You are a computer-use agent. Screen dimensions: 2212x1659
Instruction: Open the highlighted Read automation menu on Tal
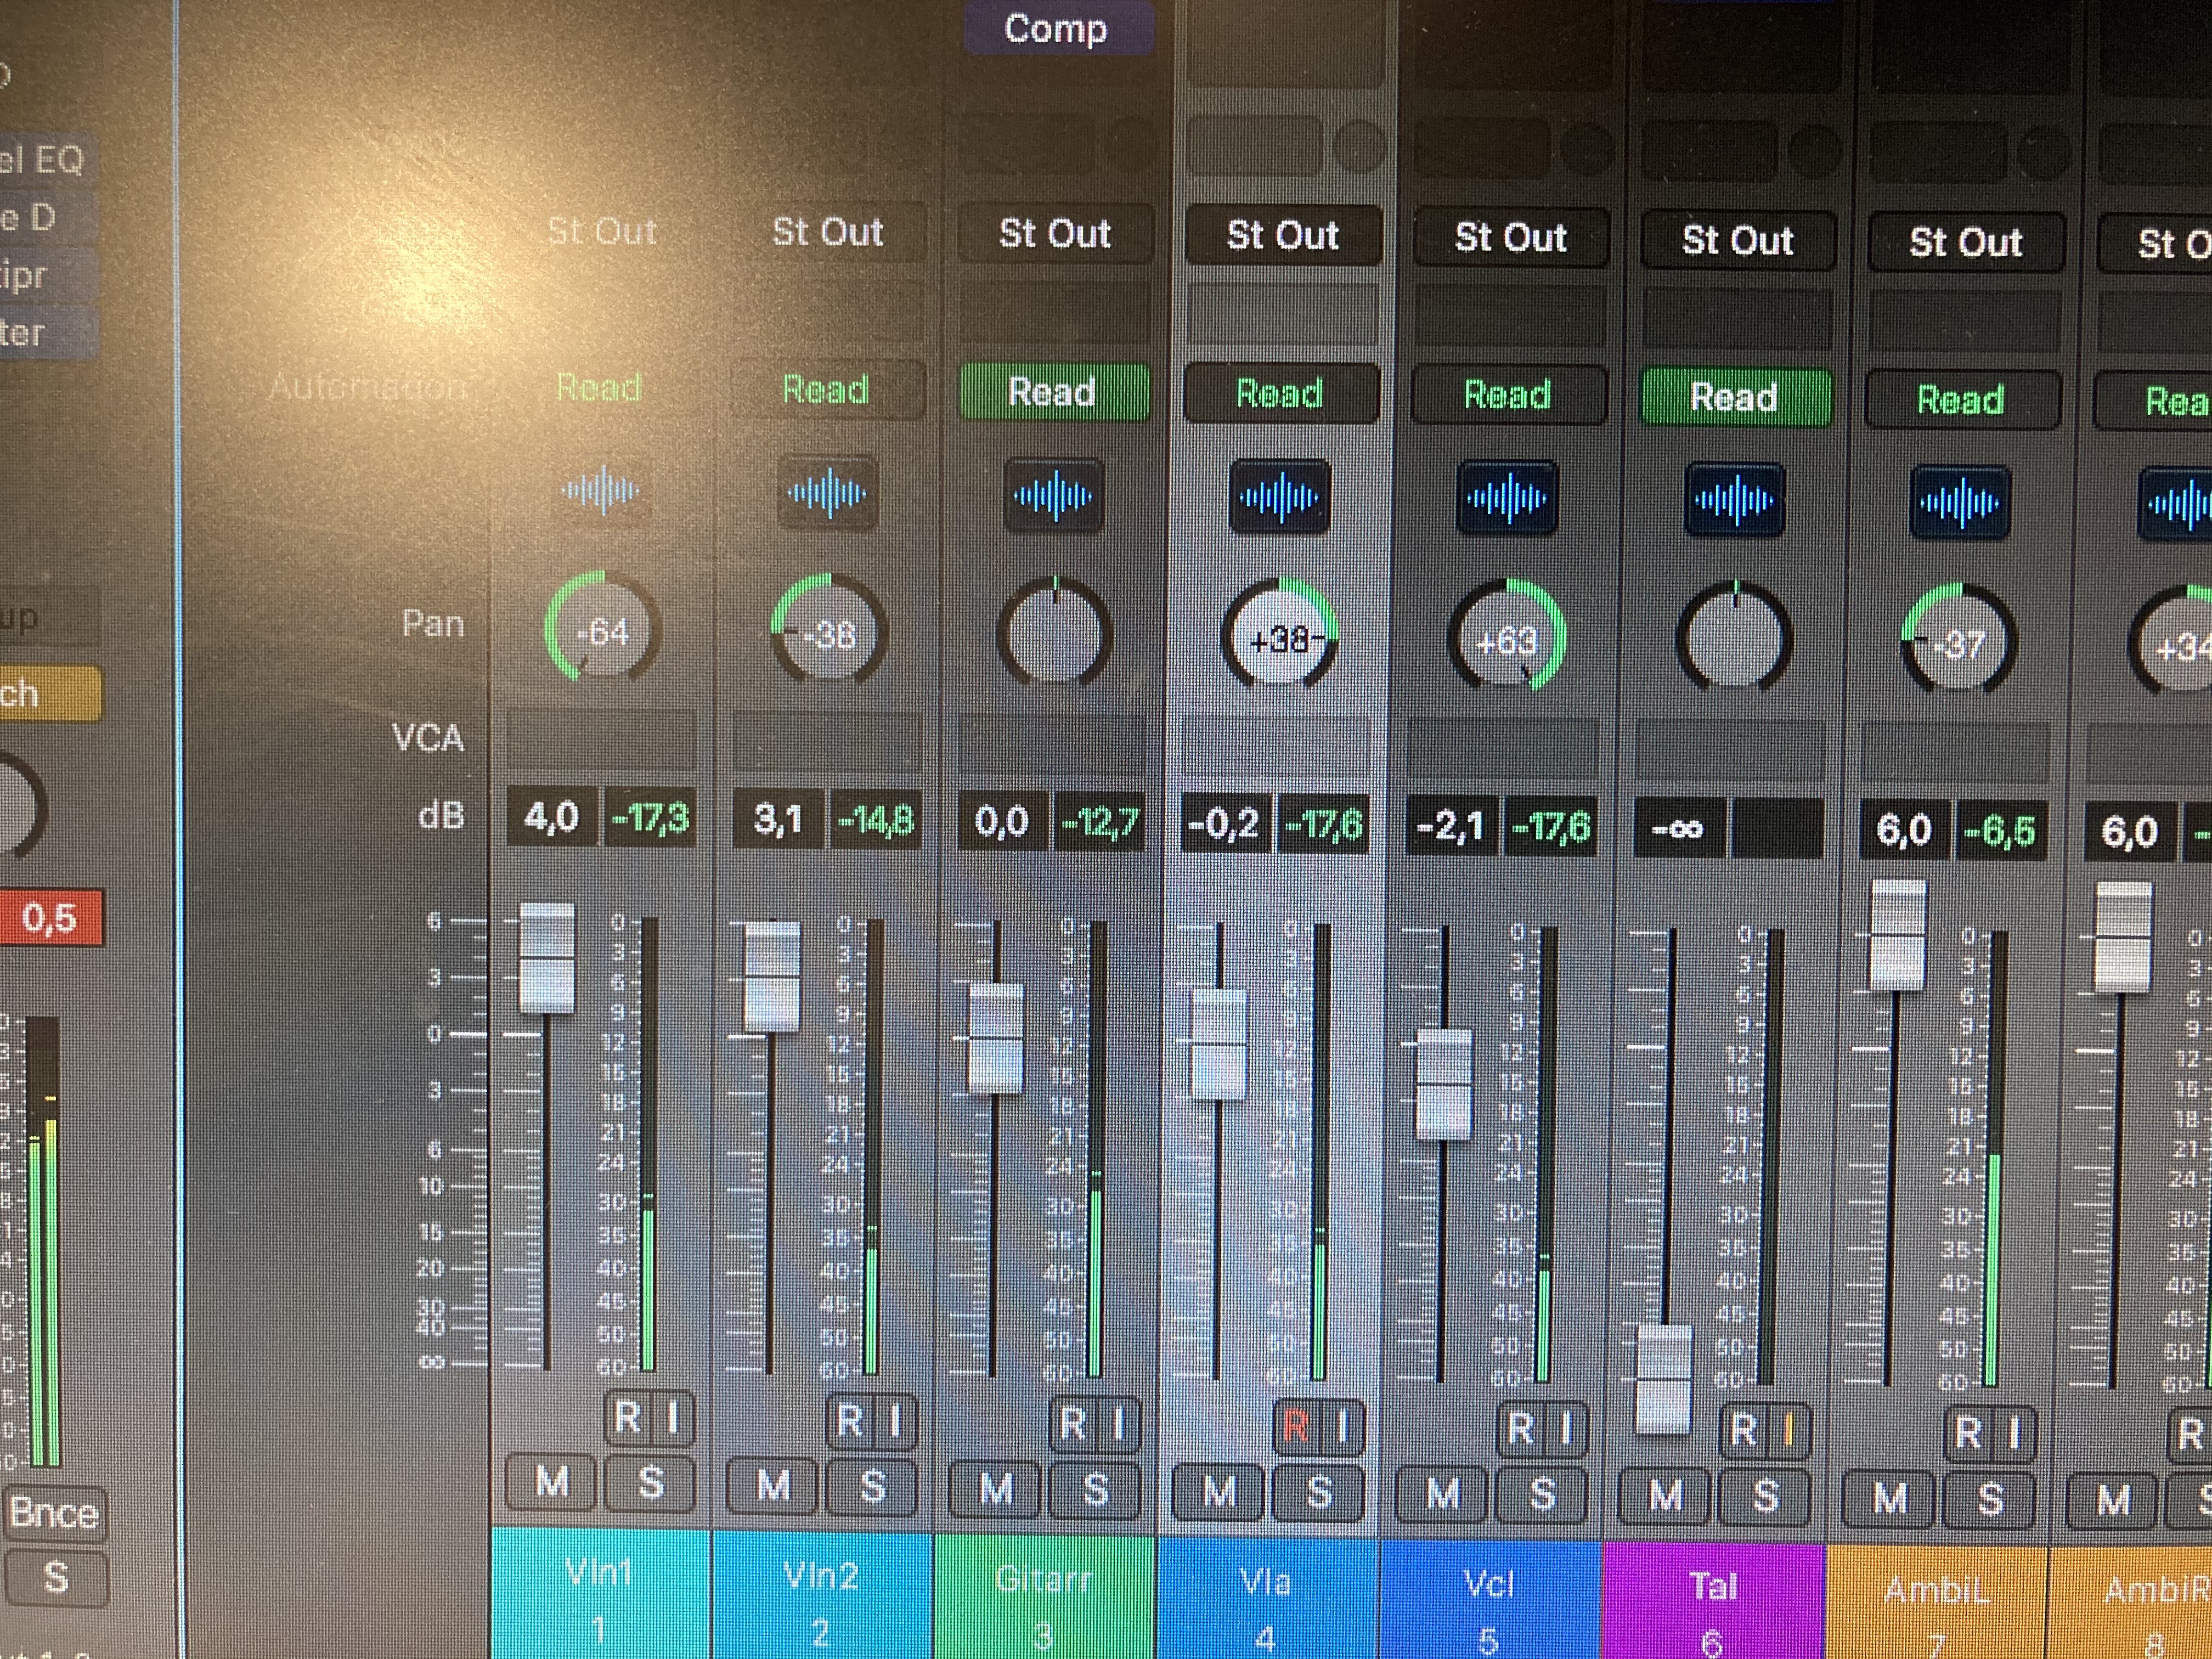[1735, 397]
